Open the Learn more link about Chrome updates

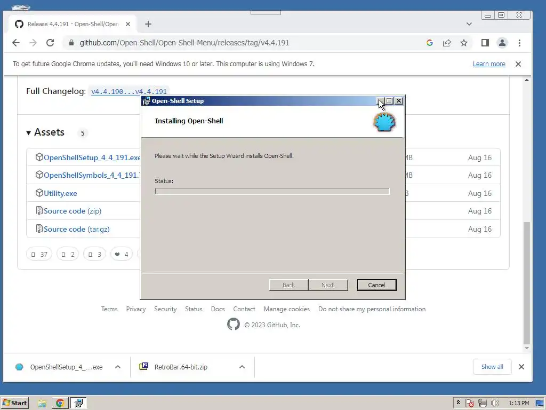click(x=489, y=64)
